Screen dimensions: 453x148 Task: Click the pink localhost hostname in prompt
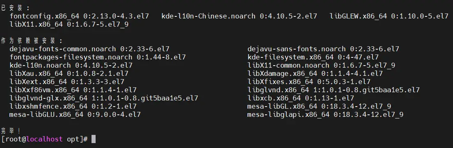pyautogui.click(x=44, y=139)
